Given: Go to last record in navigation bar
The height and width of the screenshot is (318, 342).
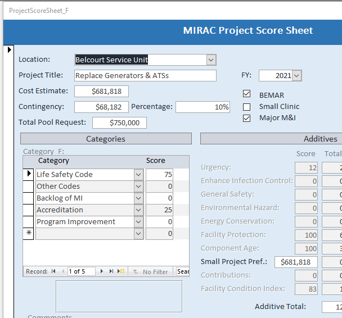Looking at the screenshot, I should click(111, 271).
